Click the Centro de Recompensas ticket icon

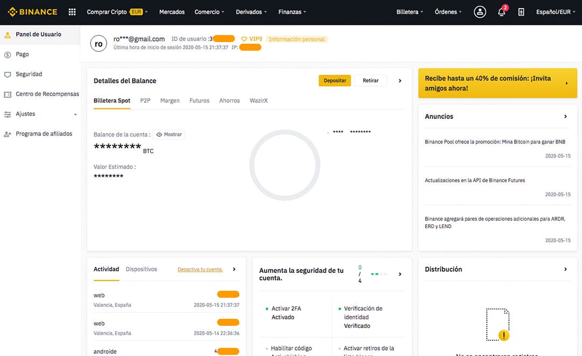point(8,94)
